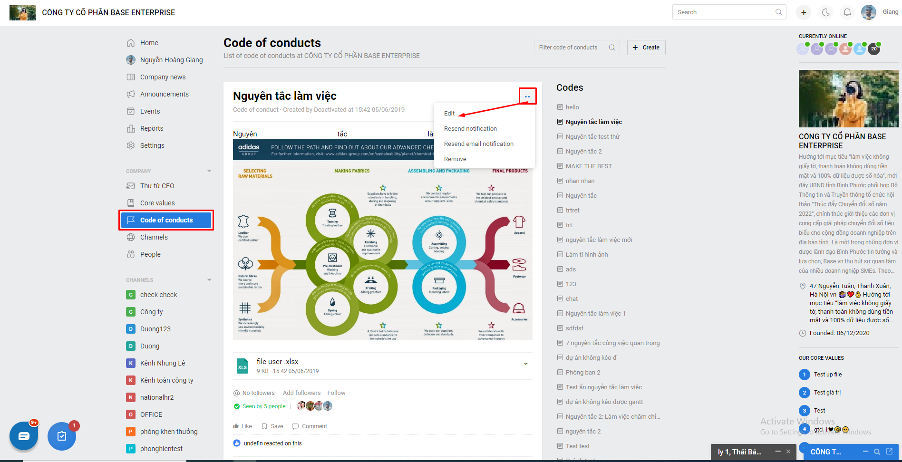Viewport: 902px width, 462px height.
Task: Click the user avatar beside Giang
Action: [869, 12]
